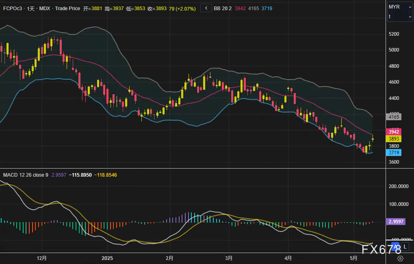Click the FCPOc3 symbol name
This screenshot has height=264, width=414.
point(13,9)
